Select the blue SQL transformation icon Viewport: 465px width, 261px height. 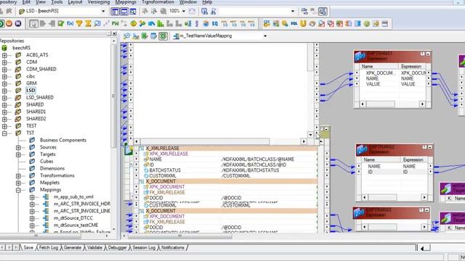[x=294, y=24]
